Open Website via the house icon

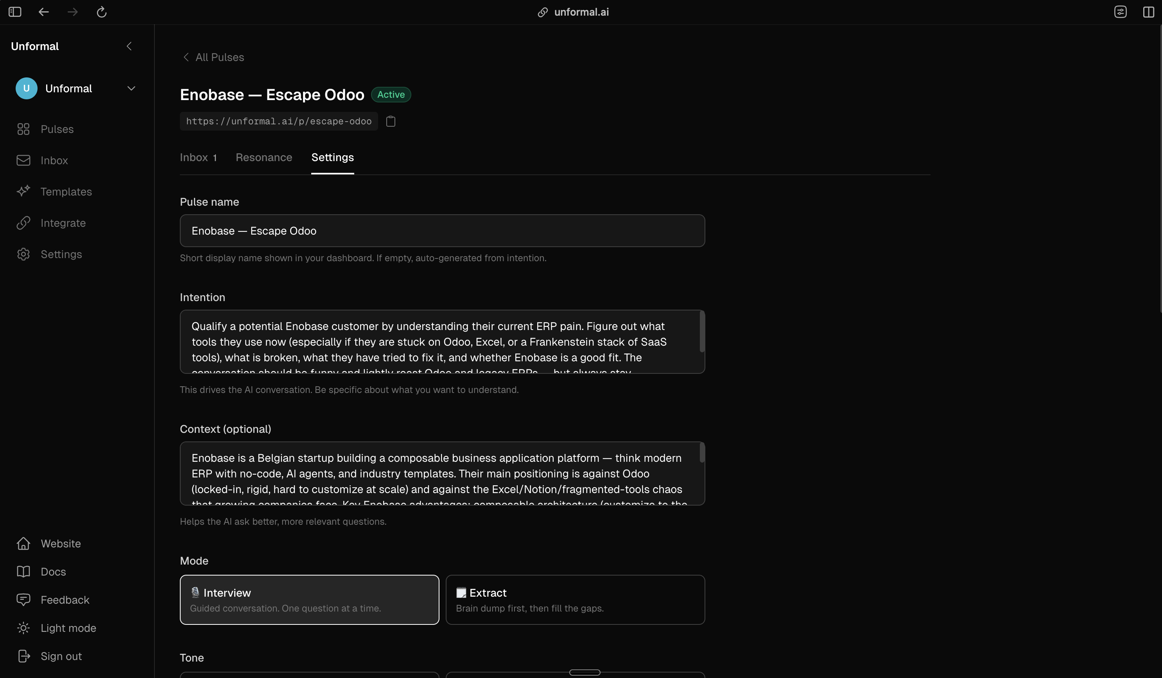click(x=23, y=544)
